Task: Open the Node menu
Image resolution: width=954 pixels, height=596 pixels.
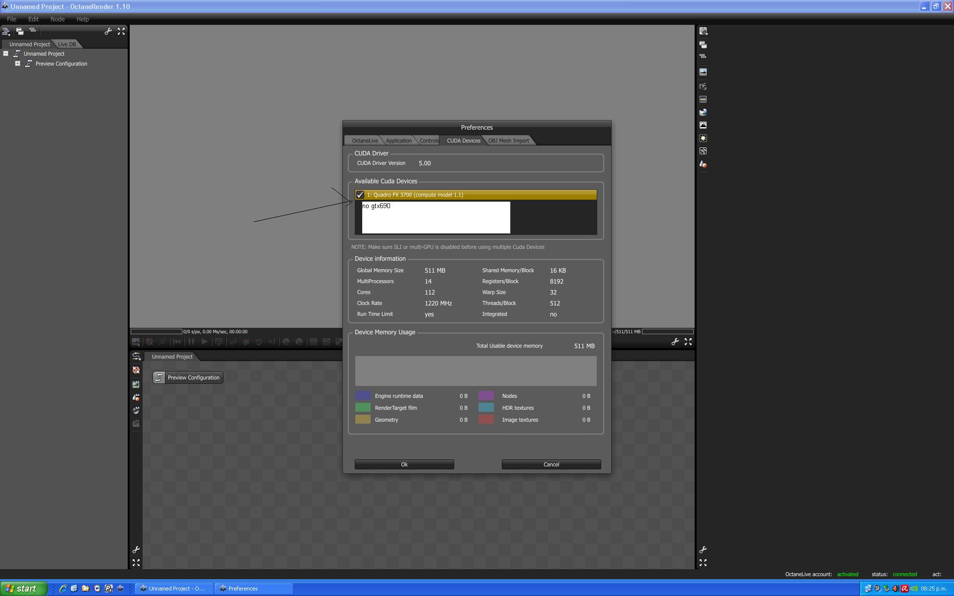Action: point(57,19)
